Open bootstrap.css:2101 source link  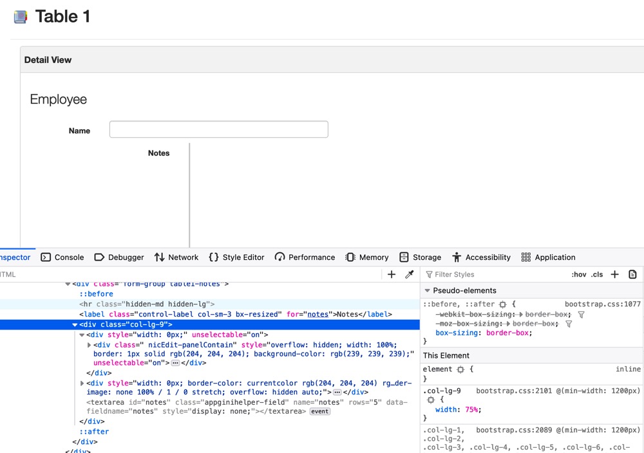point(514,391)
